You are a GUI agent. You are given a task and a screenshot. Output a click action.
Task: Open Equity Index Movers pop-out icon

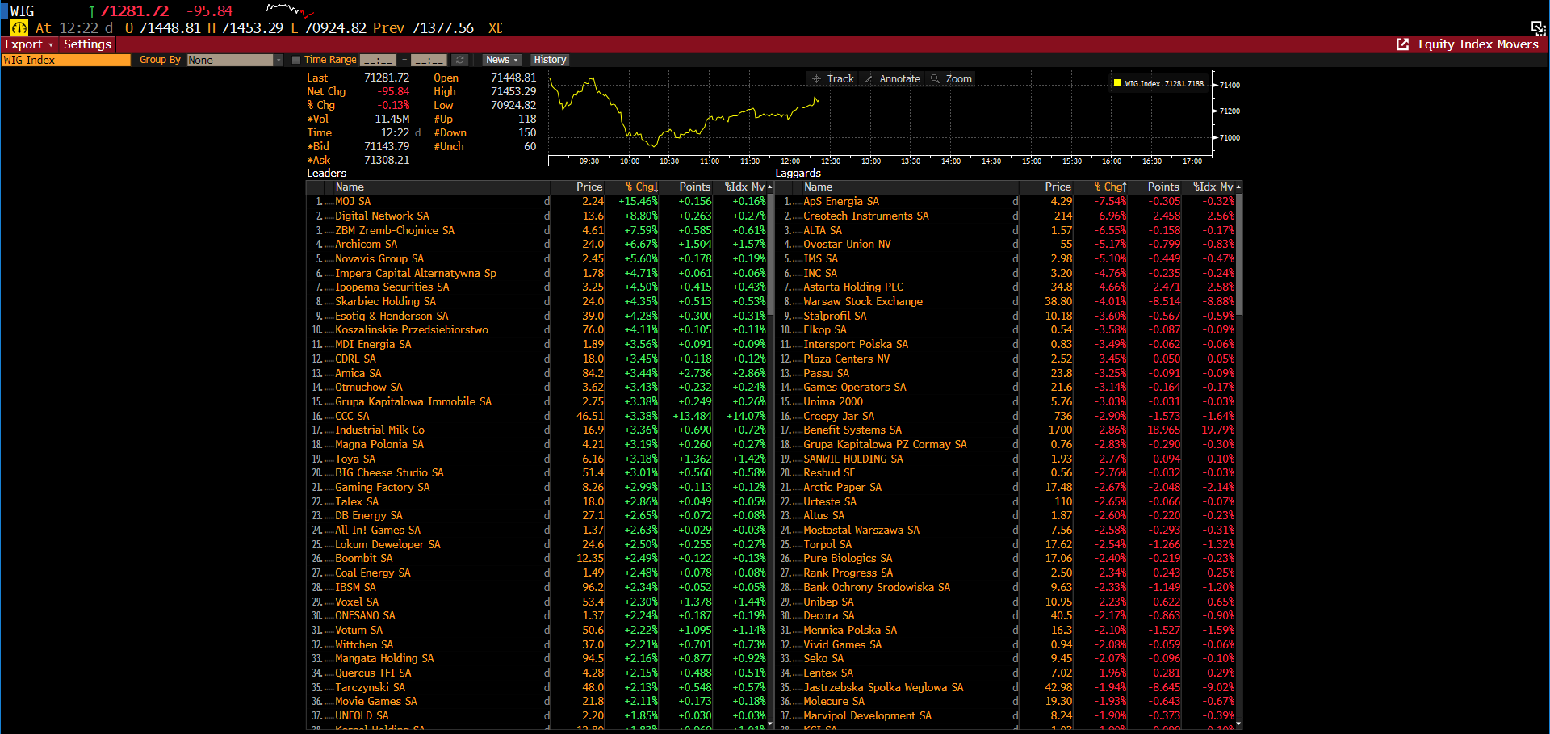pyautogui.click(x=1402, y=44)
